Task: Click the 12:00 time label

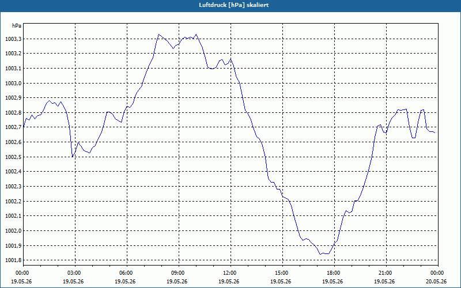Action: 230,273
